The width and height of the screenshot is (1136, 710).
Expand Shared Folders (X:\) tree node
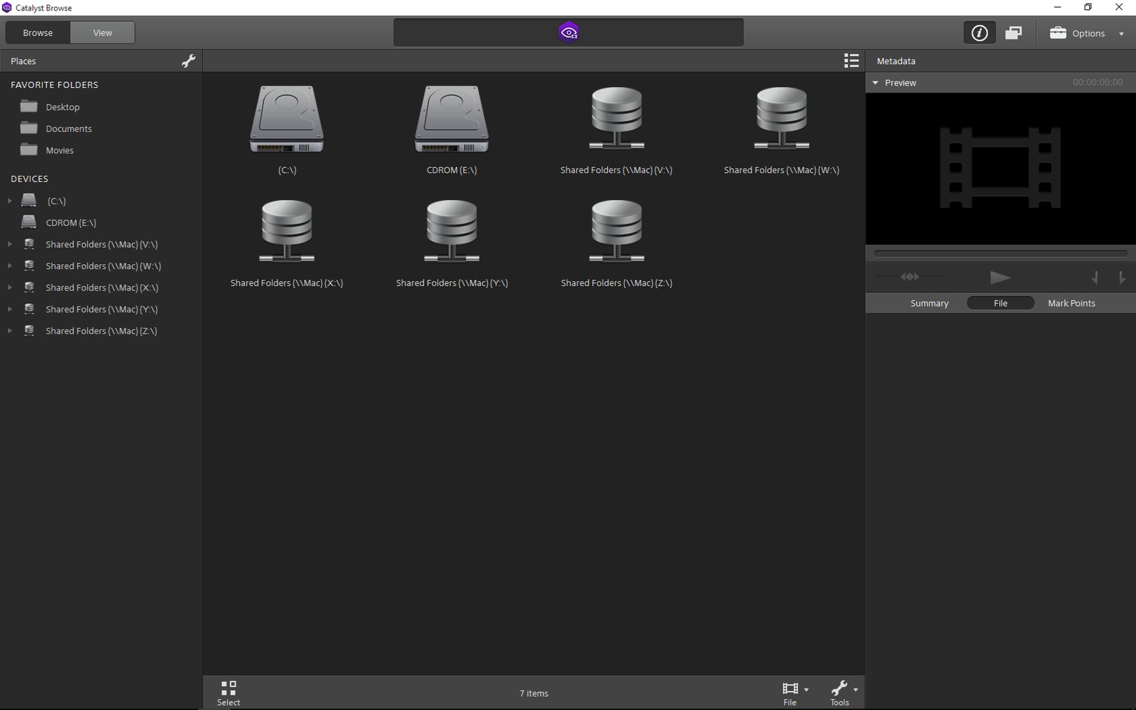[9, 287]
